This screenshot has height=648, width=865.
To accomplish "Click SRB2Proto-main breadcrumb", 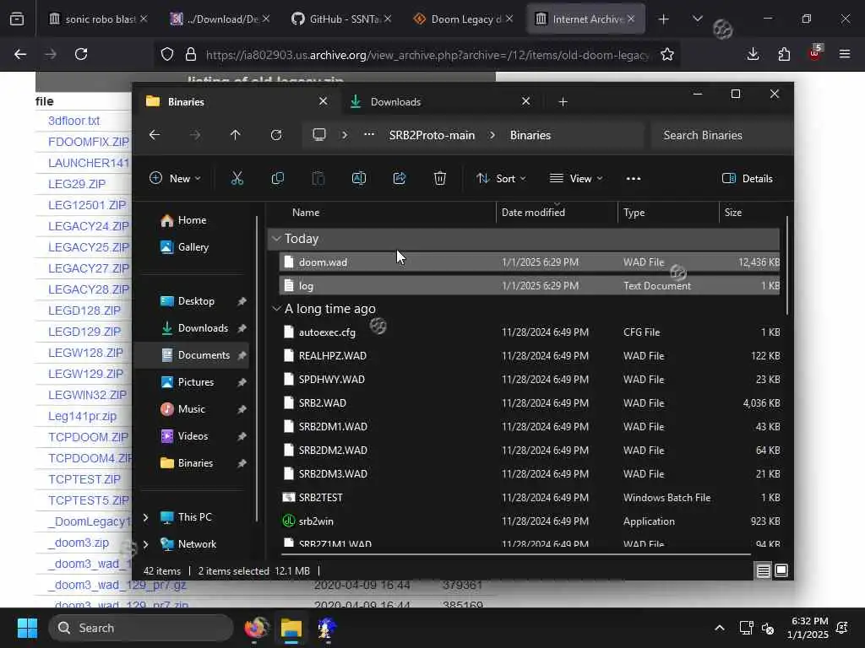I will pyautogui.click(x=432, y=135).
